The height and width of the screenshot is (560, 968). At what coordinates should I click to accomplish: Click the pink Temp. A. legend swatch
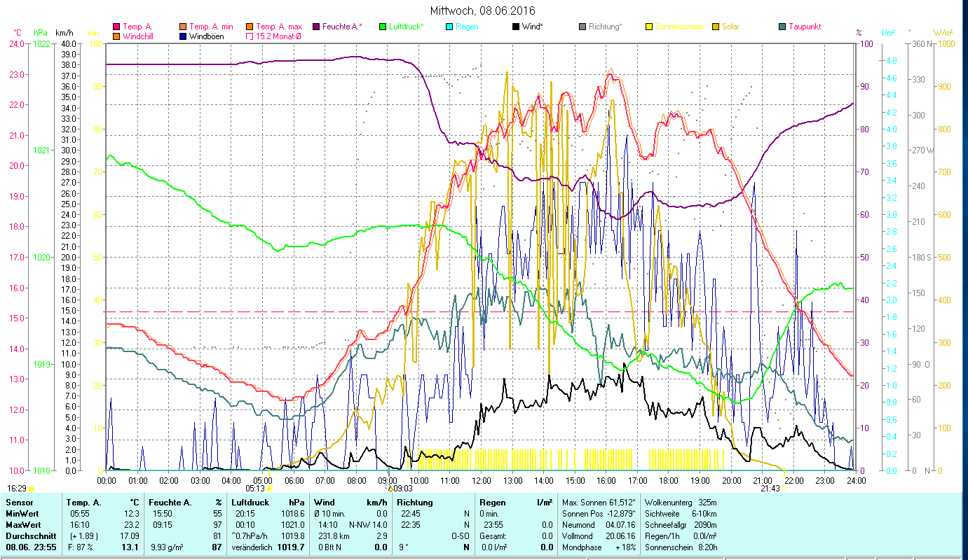pos(116,27)
